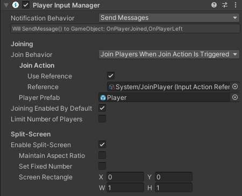This screenshot has width=242, height=196.
Task: Disable the Player Input Manager component checkbox
Action: pyautogui.click(x=26, y=5)
